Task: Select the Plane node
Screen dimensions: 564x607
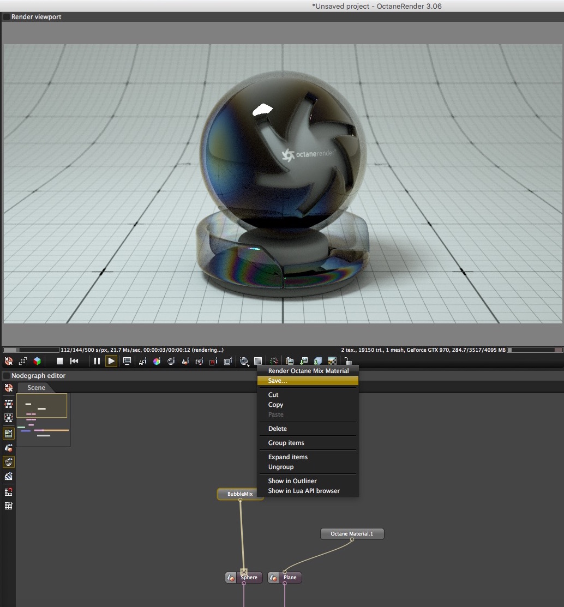Action: 290,578
